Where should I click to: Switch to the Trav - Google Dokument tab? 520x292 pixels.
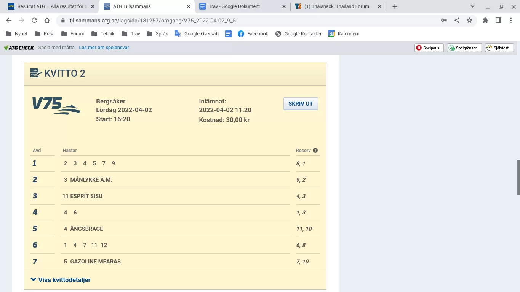coord(233,6)
